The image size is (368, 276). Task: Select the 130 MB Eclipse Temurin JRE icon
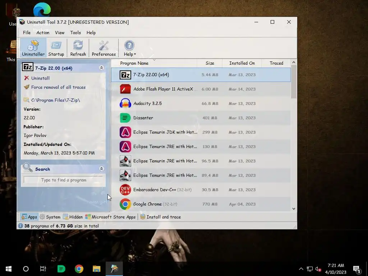(x=125, y=147)
